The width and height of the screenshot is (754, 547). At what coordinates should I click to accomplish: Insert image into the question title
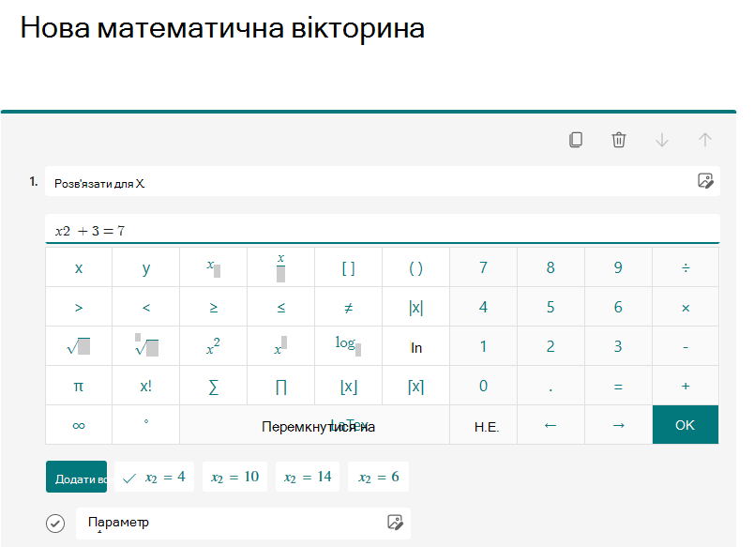tap(705, 181)
